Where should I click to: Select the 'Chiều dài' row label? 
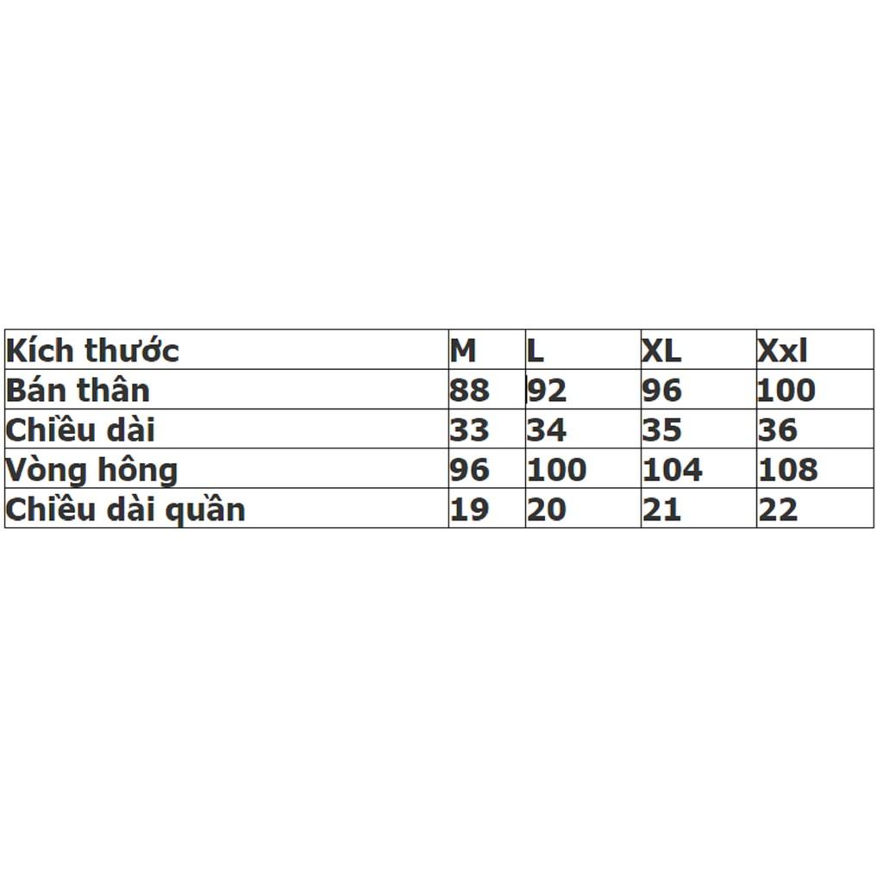(x=227, y=429)
